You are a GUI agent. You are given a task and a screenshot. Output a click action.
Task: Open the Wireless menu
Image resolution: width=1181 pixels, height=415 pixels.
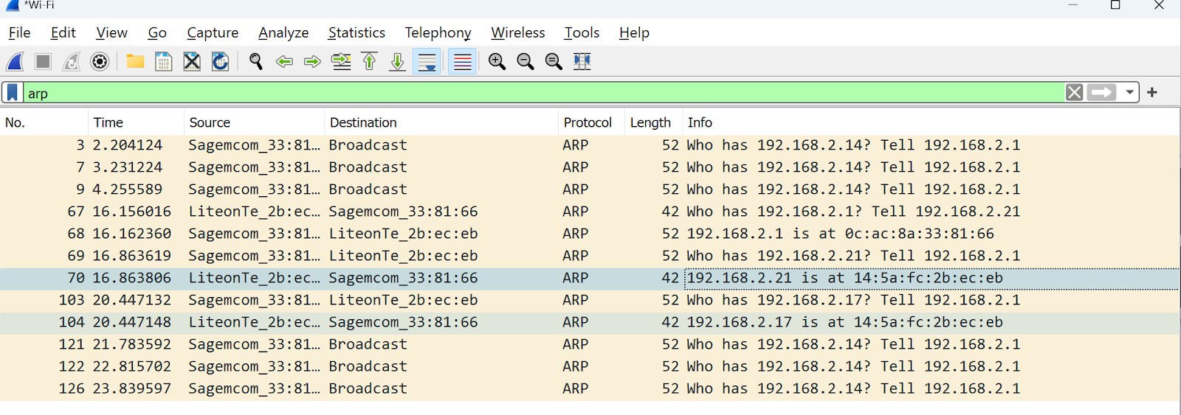(x=518, y=32)
